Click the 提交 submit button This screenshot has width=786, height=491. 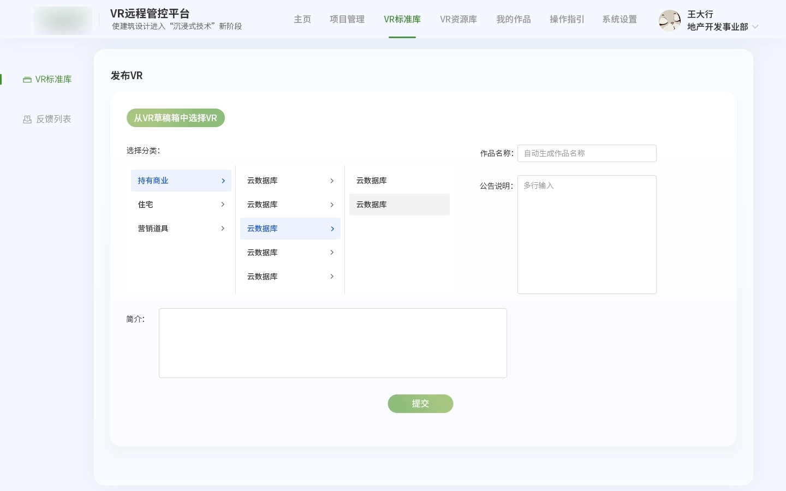pyautogui.click(x=420, y=404)
